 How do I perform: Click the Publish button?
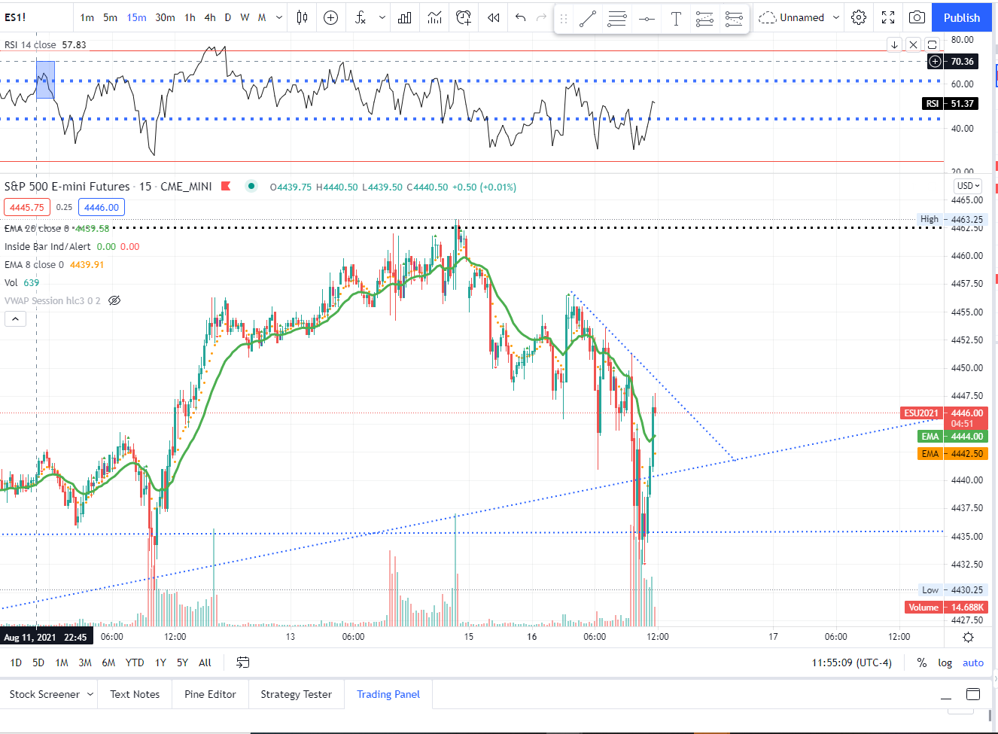962,17
